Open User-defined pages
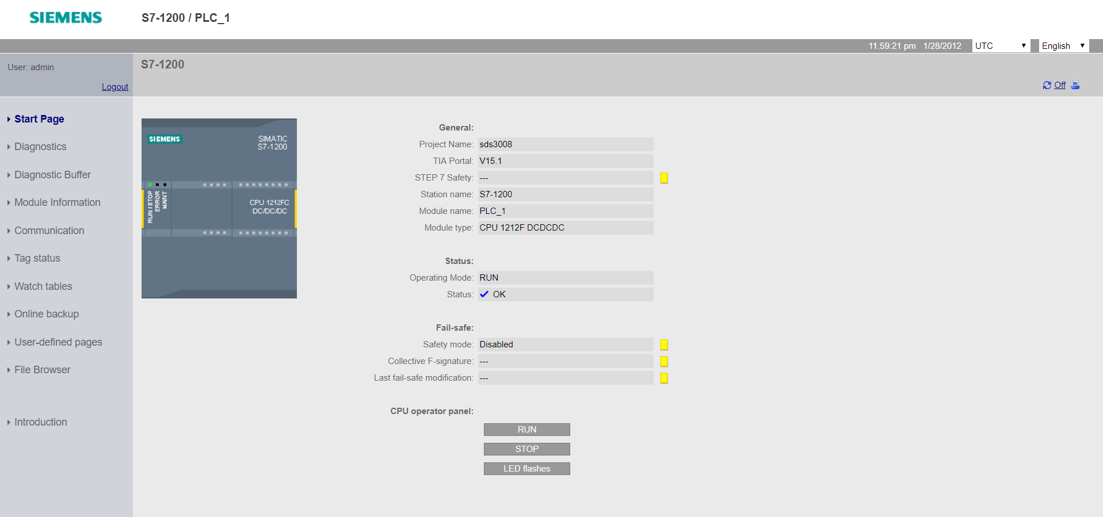 pyautogui.click(x=58, y=342)
